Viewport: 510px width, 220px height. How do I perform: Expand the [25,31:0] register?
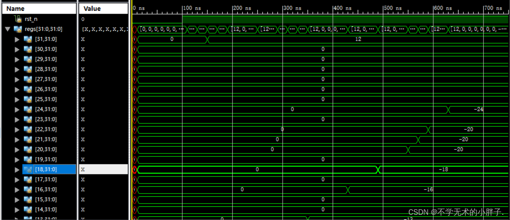(x=17, y=99)
